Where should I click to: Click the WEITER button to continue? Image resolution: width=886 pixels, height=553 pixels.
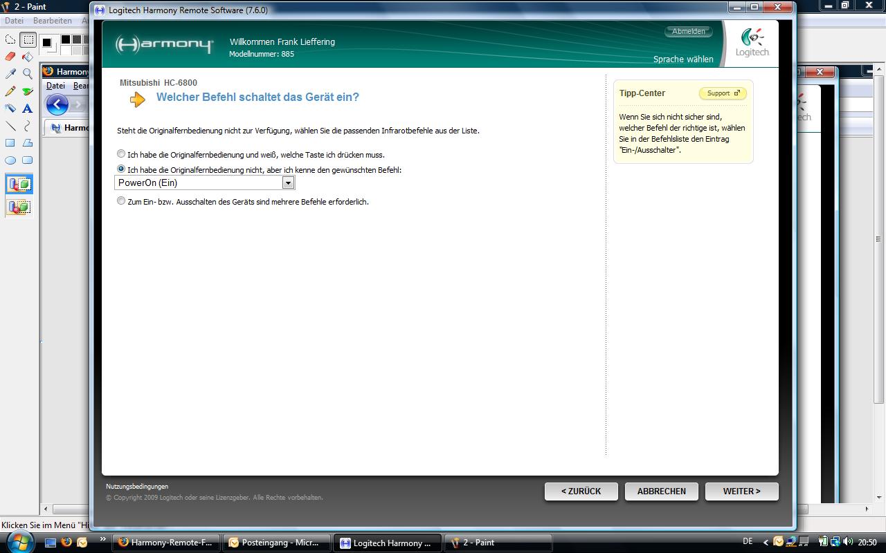coord(741,491)
